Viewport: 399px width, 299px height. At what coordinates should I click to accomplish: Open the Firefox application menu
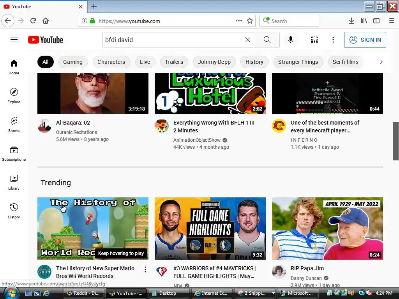(391, 21)
